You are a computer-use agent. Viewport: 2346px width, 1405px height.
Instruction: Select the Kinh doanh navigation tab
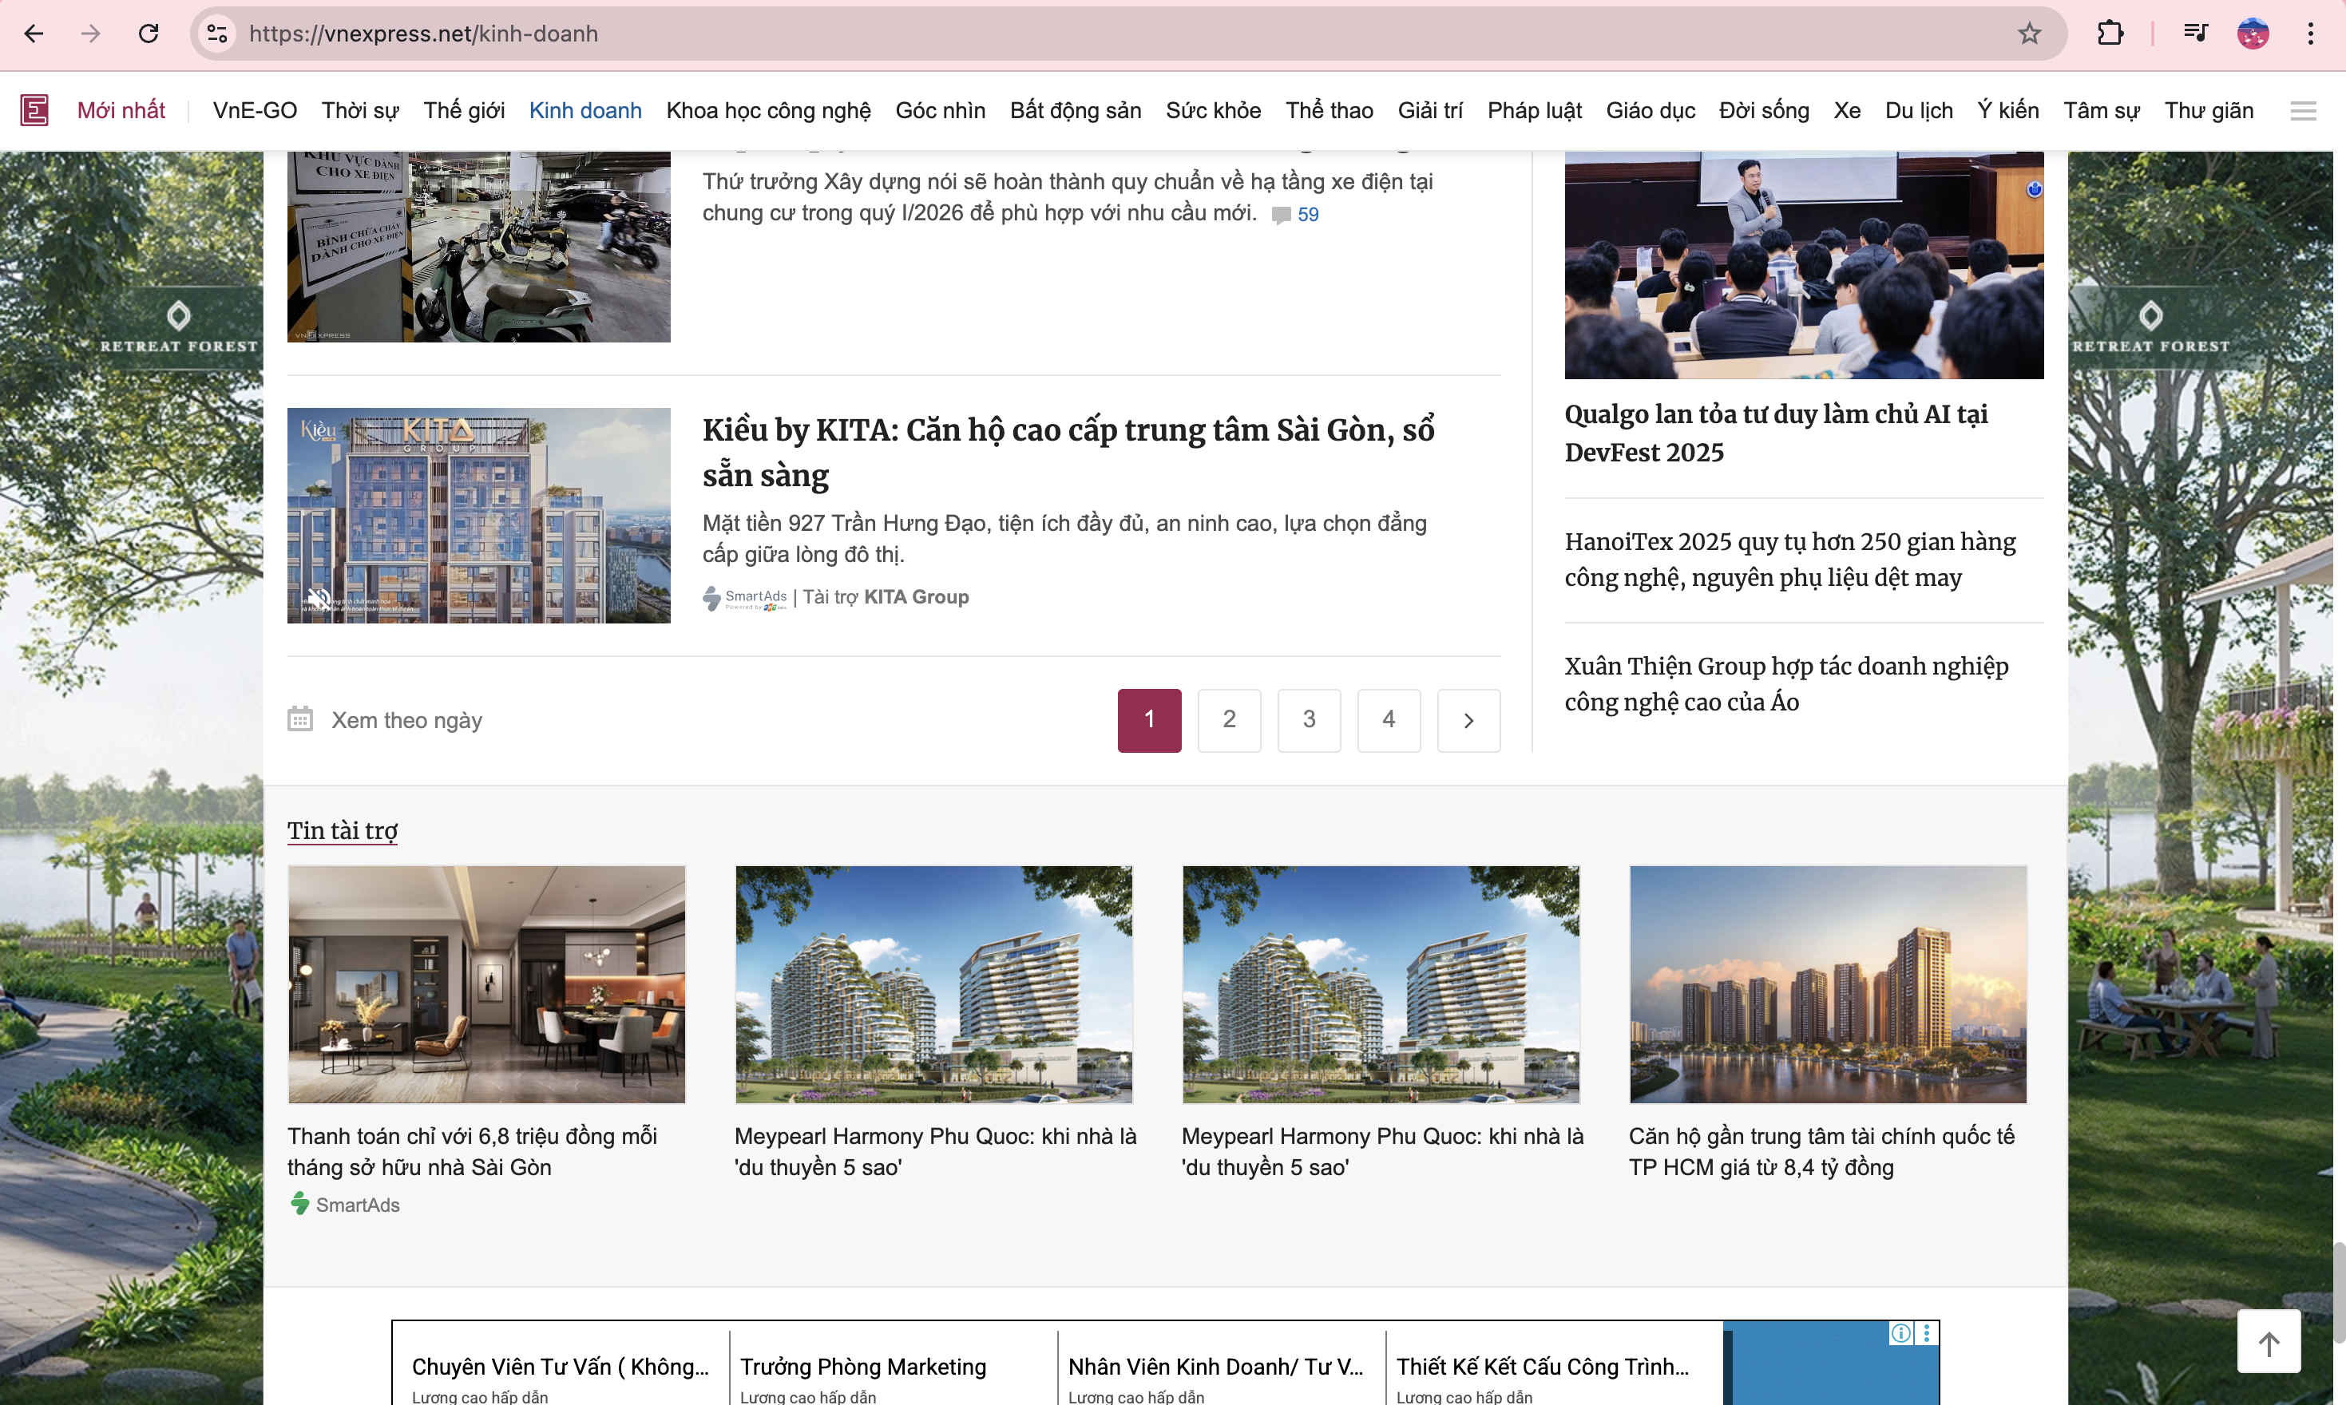(585, 110)
